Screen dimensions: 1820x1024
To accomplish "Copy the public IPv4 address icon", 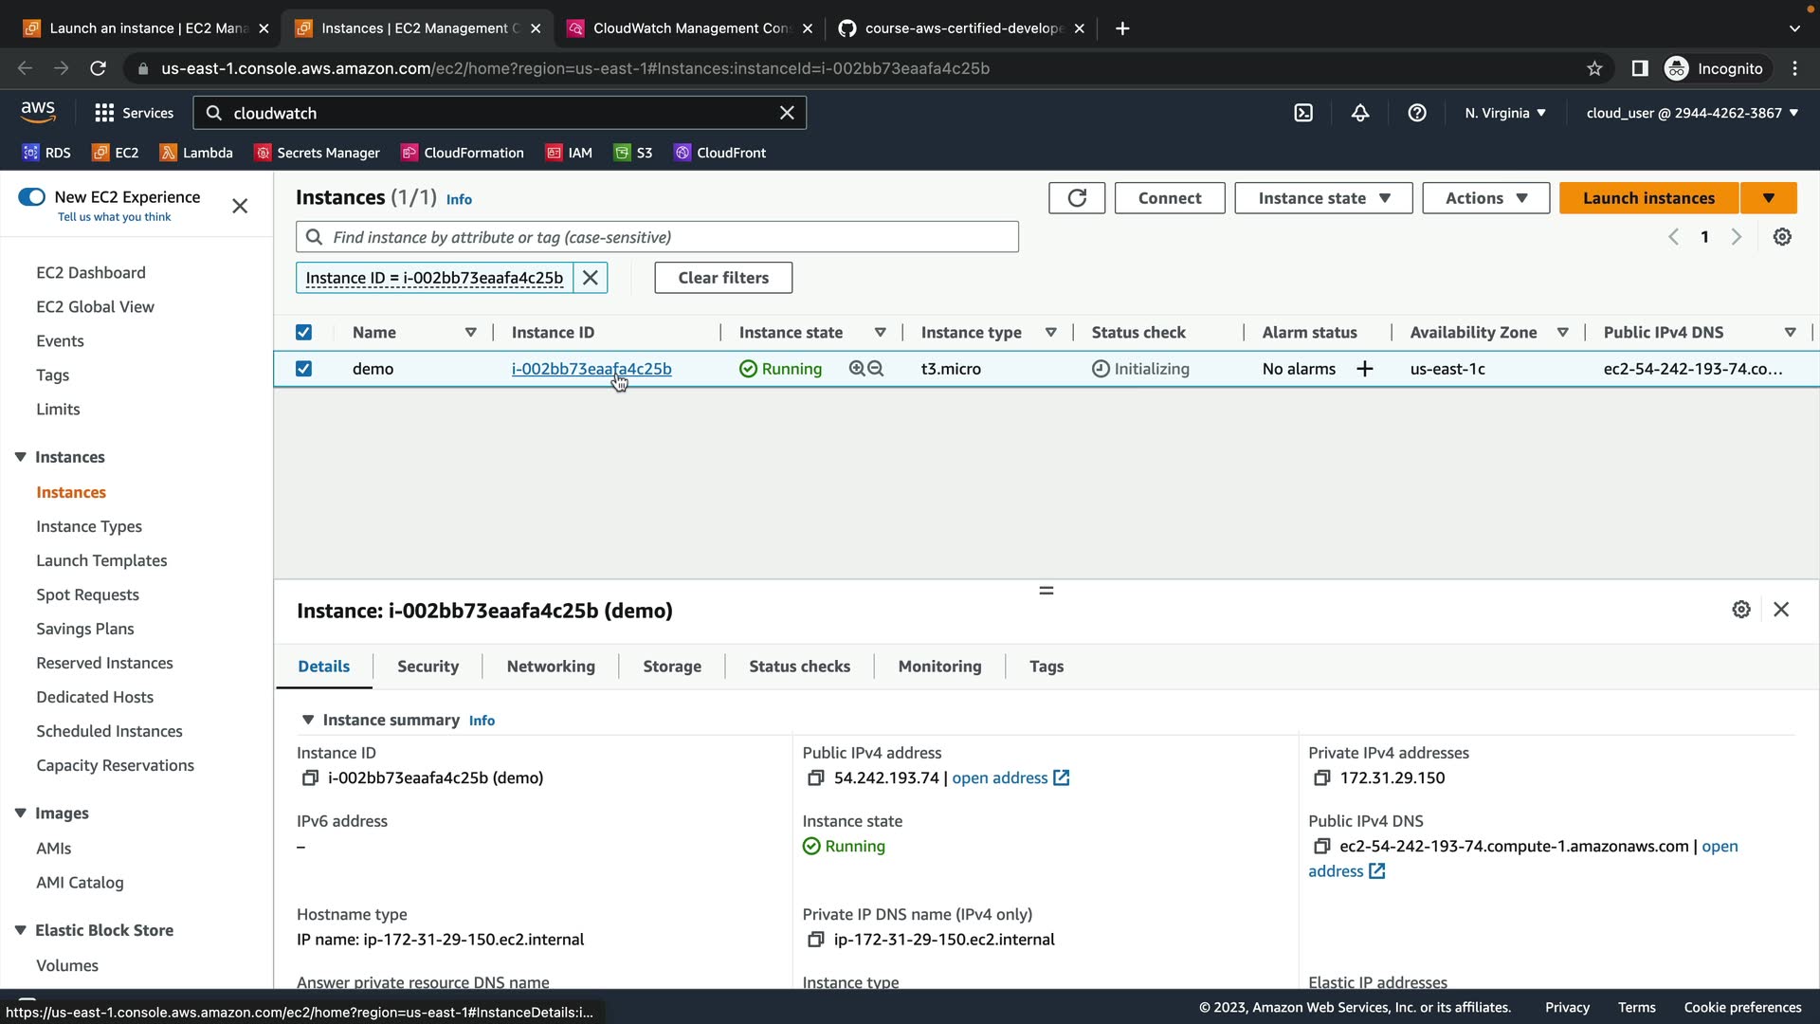I will 815,778.
